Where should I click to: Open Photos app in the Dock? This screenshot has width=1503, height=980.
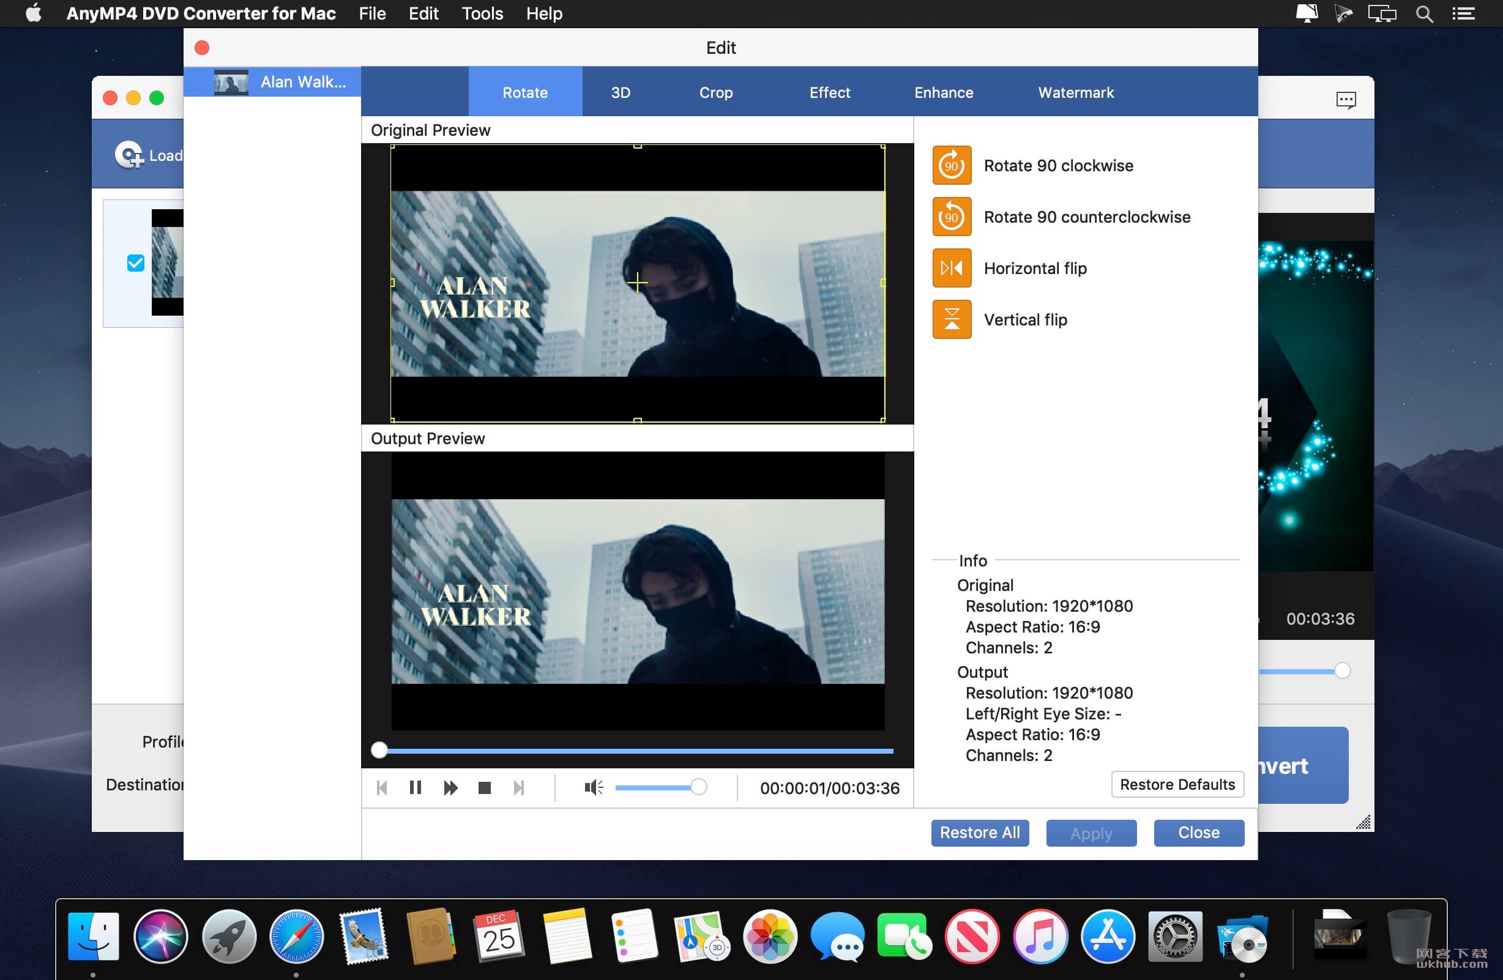tap(769, 936)
